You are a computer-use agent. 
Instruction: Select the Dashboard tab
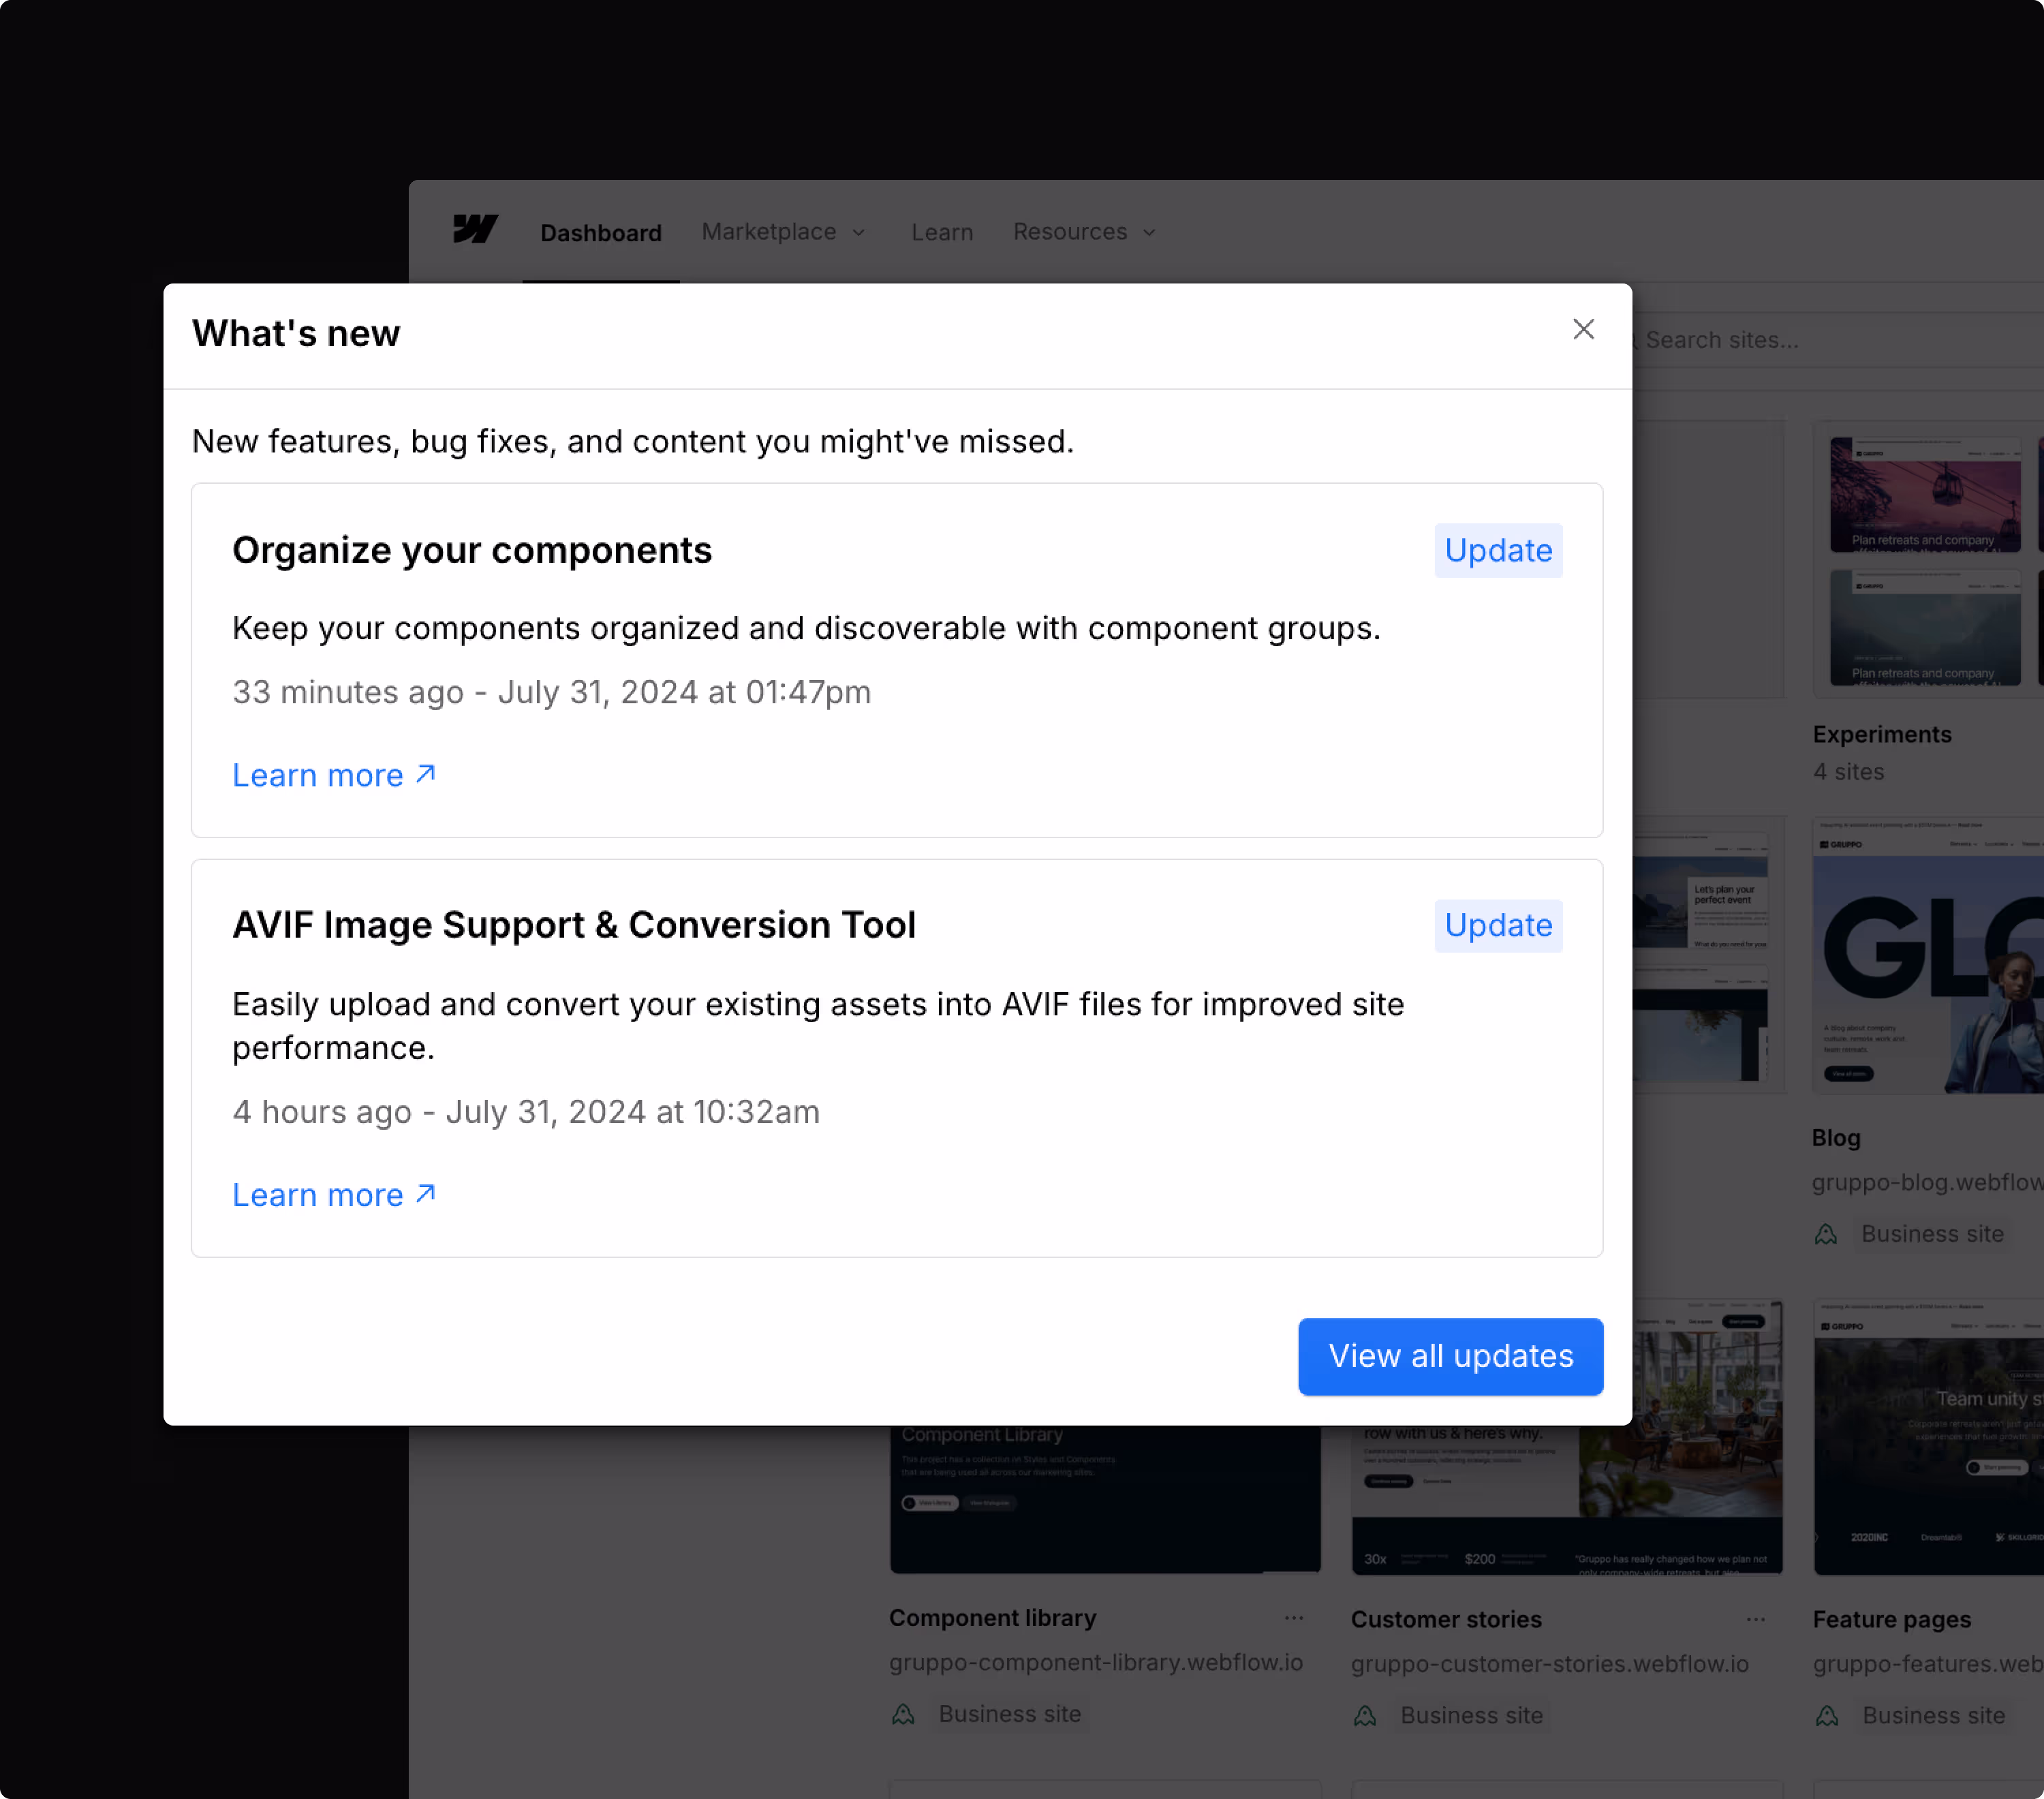coord(601,233)
